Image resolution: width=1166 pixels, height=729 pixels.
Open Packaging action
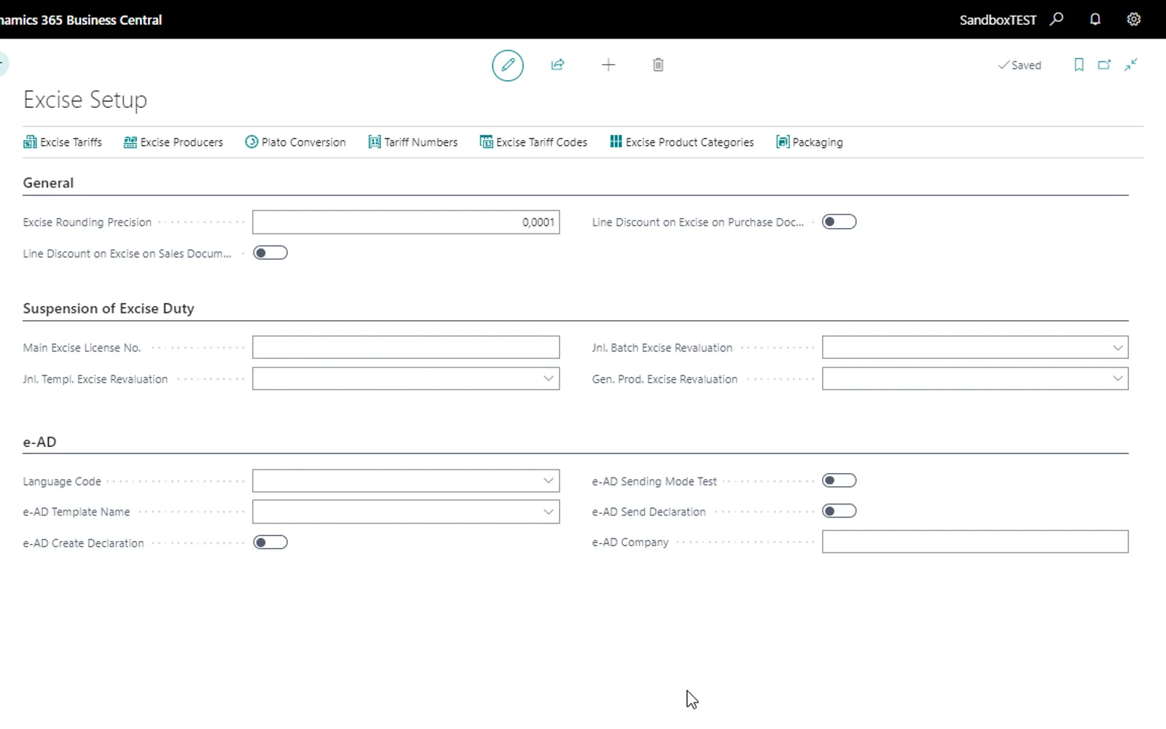(810, 142)
